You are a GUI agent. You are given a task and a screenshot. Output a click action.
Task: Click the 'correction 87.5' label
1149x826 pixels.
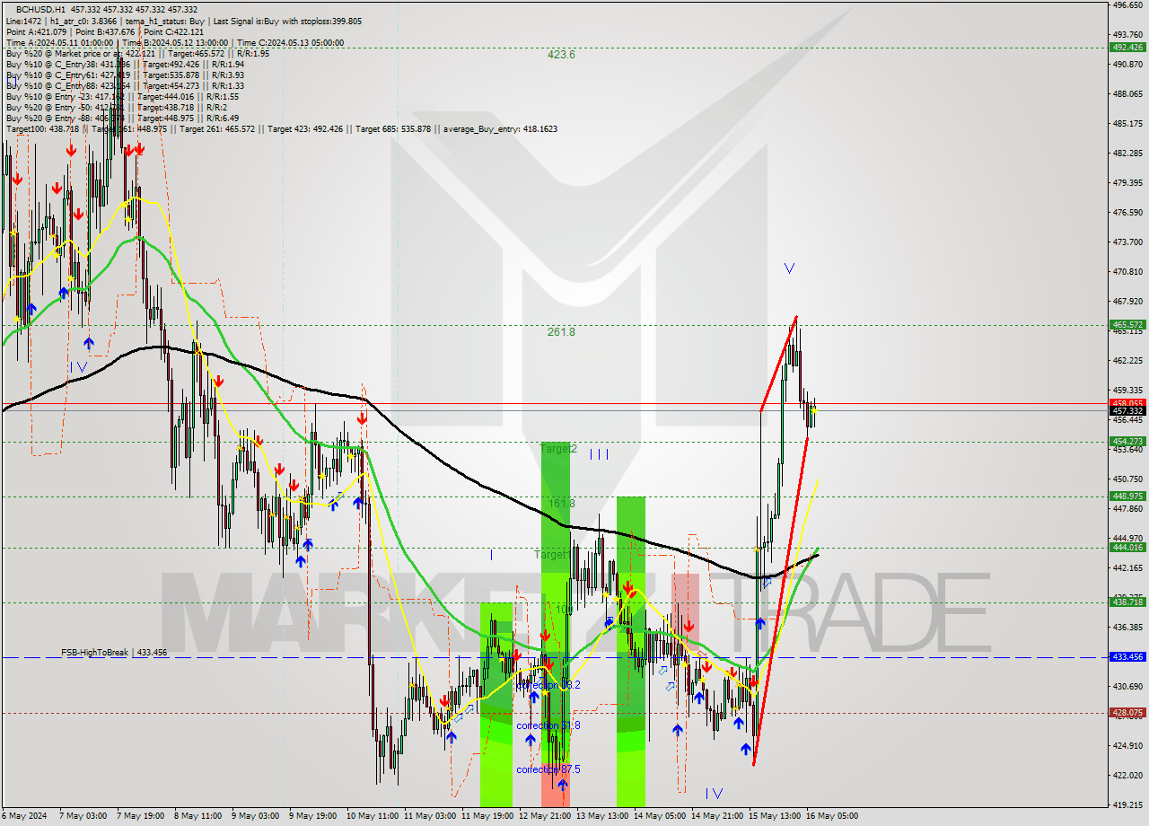tap(548, 769)
